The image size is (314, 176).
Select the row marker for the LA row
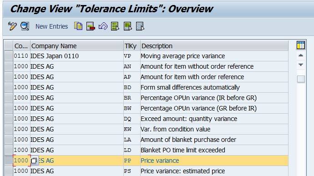[9, 140]
